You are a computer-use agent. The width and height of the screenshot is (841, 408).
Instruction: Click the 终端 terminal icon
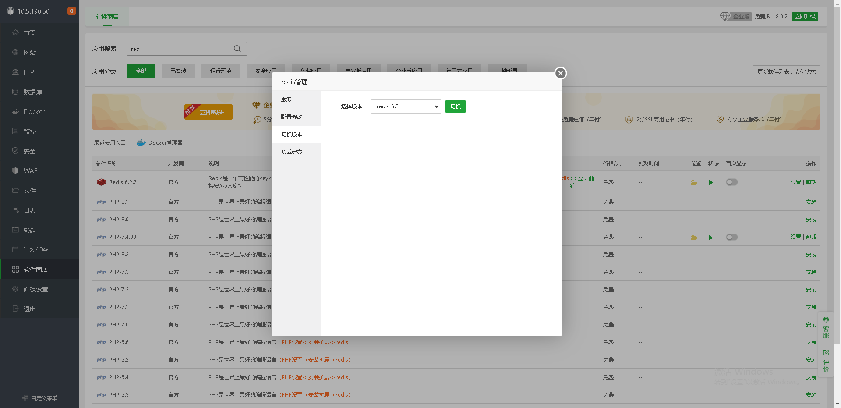click(15, 230)
